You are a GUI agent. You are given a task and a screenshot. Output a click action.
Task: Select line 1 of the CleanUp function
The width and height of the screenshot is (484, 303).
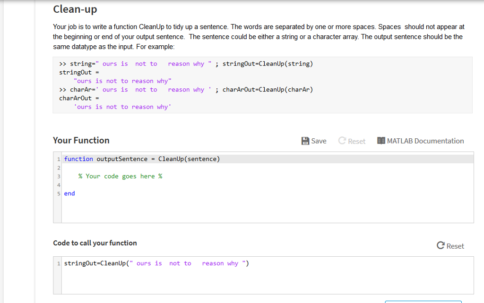click(x=142, y=159)
